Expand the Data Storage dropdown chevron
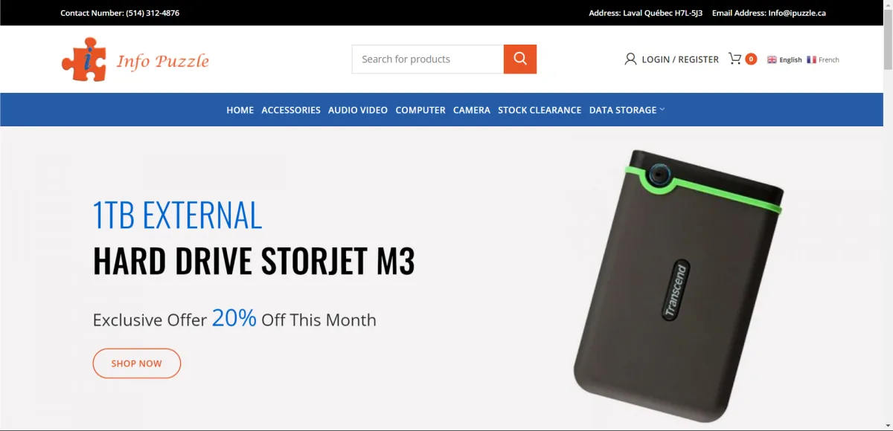 pyautogui.click(x=662, y=109)
